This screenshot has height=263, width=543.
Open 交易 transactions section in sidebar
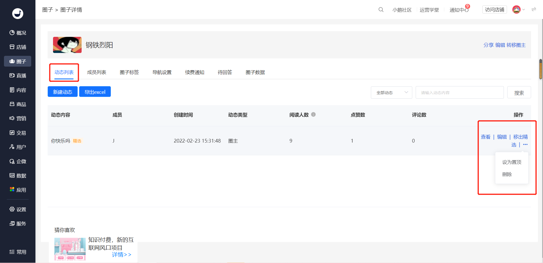pyautogui.click(x=18, y=133)
